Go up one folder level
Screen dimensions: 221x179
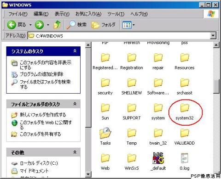coord(57,25)
